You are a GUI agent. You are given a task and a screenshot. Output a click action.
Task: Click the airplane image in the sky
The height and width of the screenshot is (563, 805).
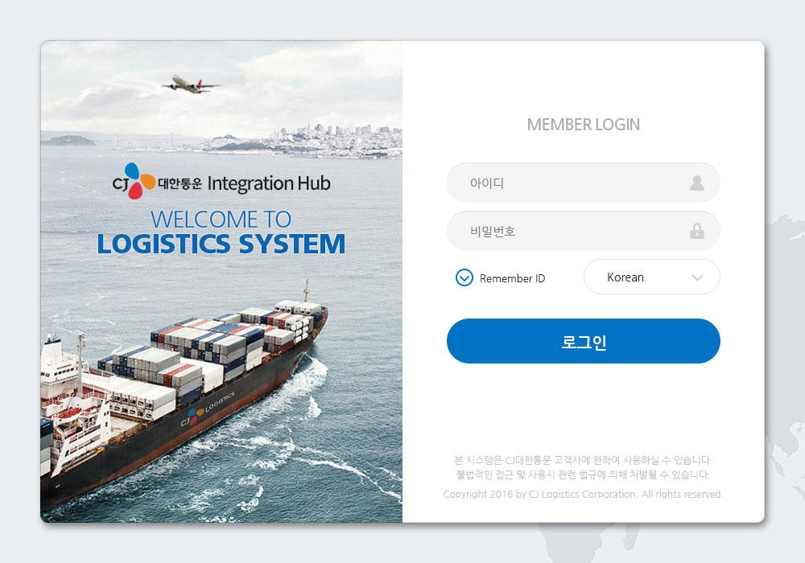[191, 84]
